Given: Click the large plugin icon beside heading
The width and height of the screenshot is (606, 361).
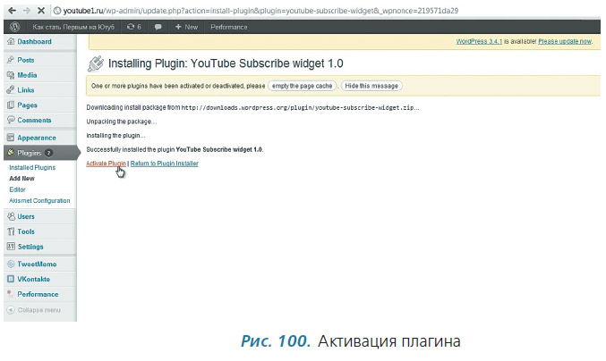Looking at the screenshot, I should (x=96, y=63).
